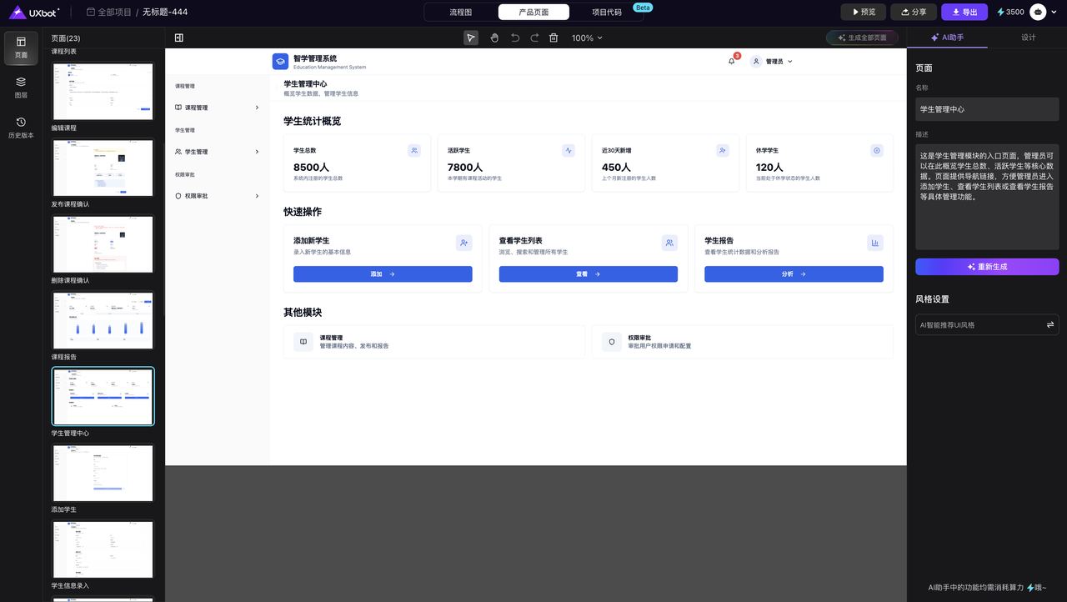Image resolution: width=1067 pixels, height=602 pixels.
Task: Click the icon on 学生总数 card
Action: (x=414, y=150)
